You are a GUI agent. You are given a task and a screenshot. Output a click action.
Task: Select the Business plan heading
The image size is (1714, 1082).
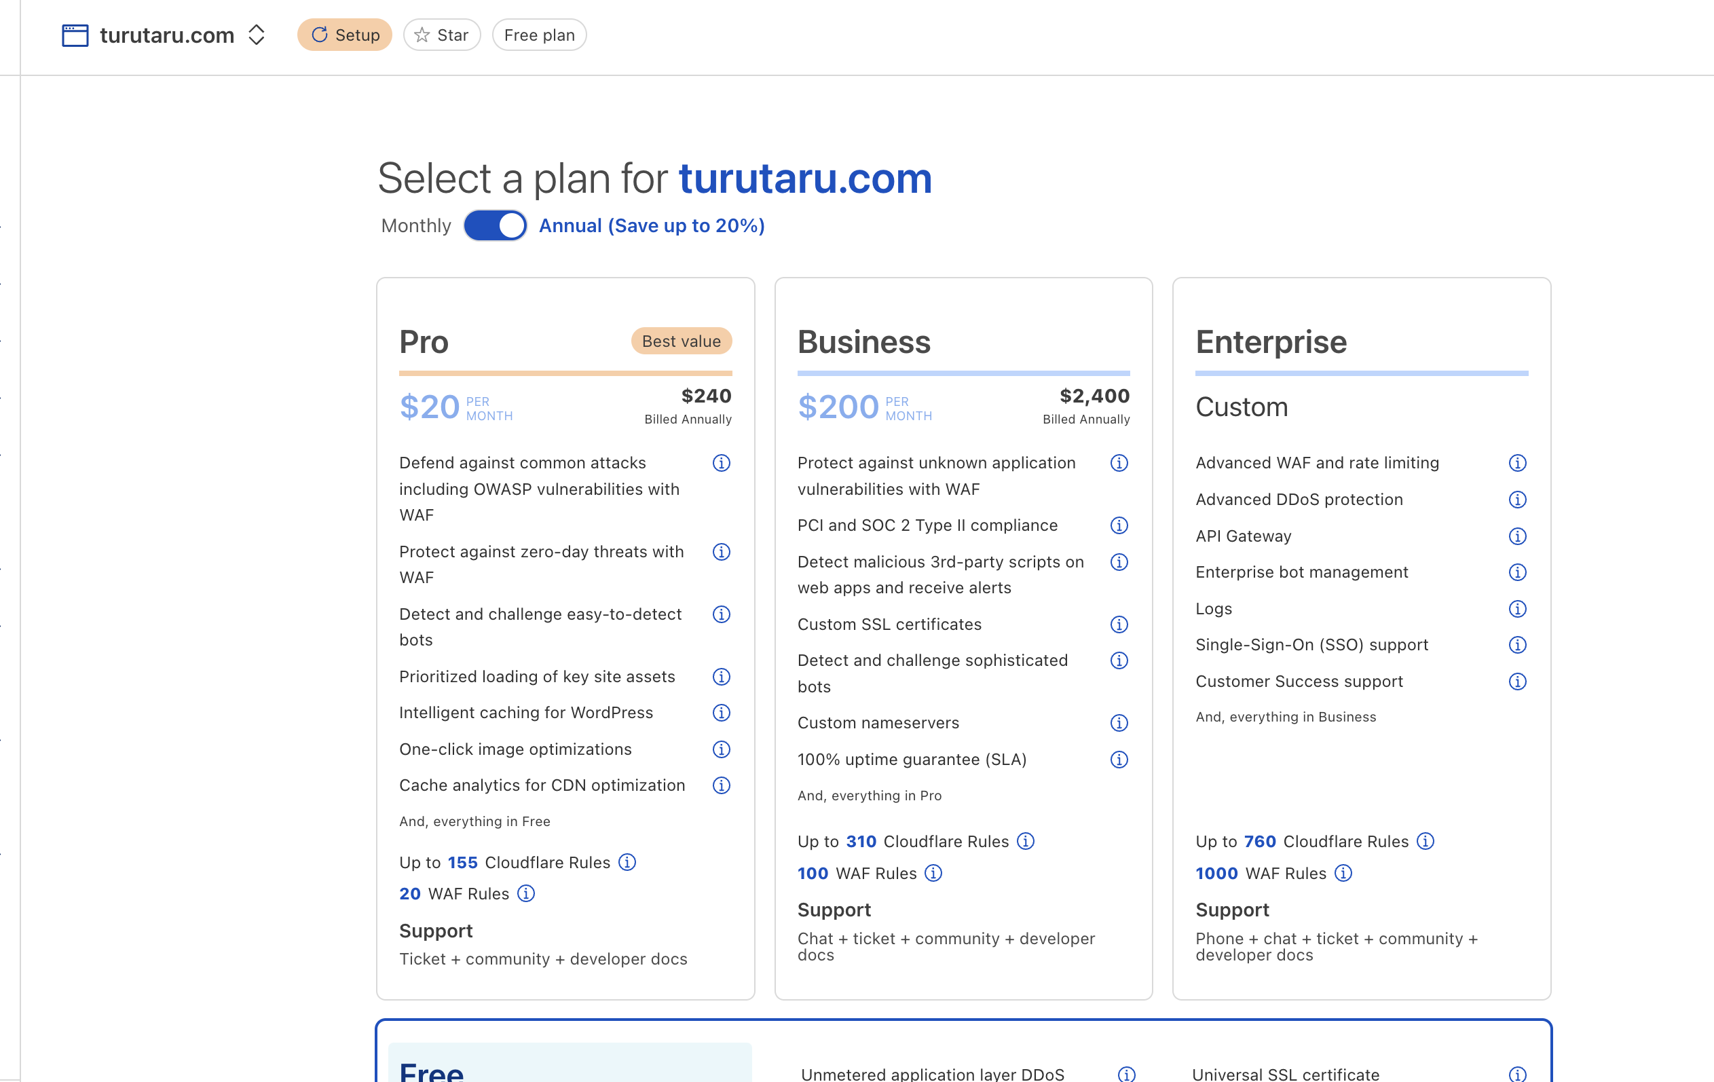pyautogui.click(x=863, y=342)
